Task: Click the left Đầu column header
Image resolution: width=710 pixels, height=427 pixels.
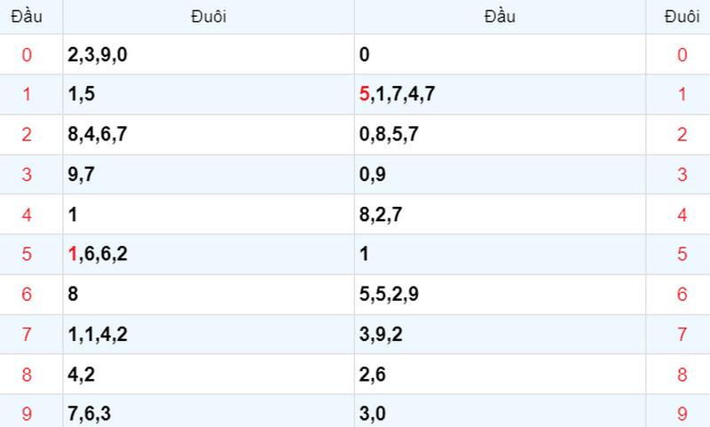Action: click(x=27, y=17)
